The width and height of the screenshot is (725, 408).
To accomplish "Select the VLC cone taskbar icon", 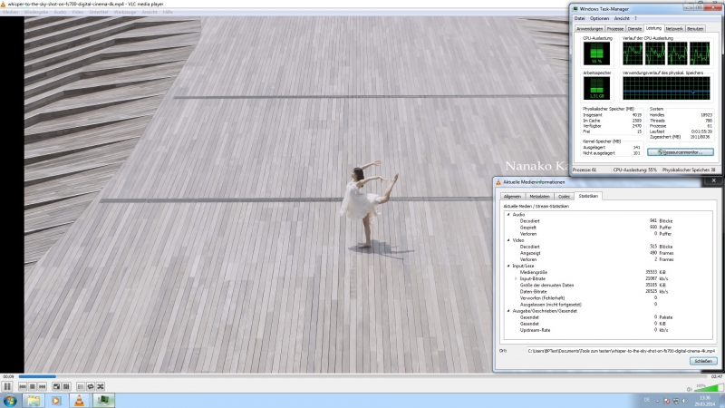I will coord(80,401).
